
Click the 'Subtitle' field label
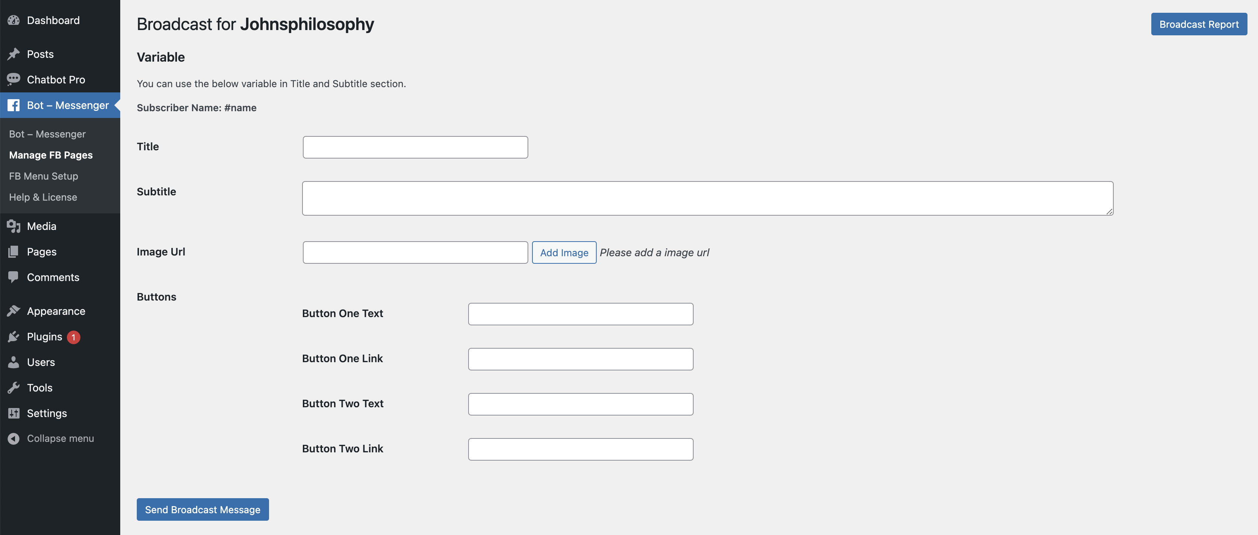point(156,191)
